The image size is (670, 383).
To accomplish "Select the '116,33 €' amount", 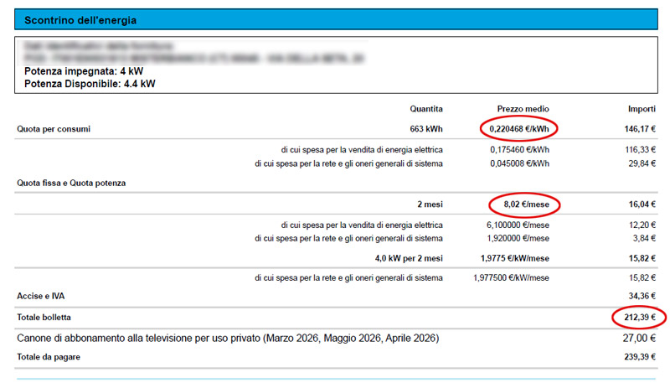I will point(640,150).
